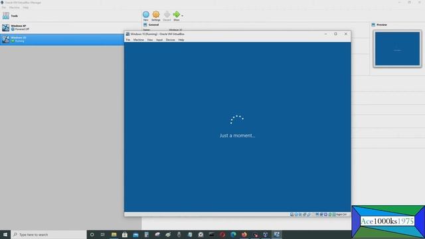Image resolution: width=425 pixels, height=239 pixels.
Task: Click CPU features icon in VM status bar
Action: [325, 214]
